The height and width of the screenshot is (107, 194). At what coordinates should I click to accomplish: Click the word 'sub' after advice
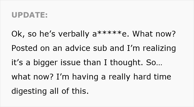[100, 48]
